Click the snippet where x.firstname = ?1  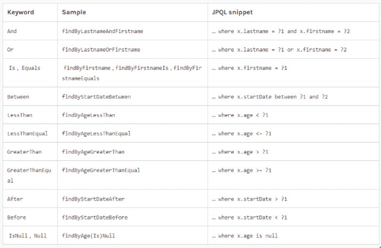point(250,68)
